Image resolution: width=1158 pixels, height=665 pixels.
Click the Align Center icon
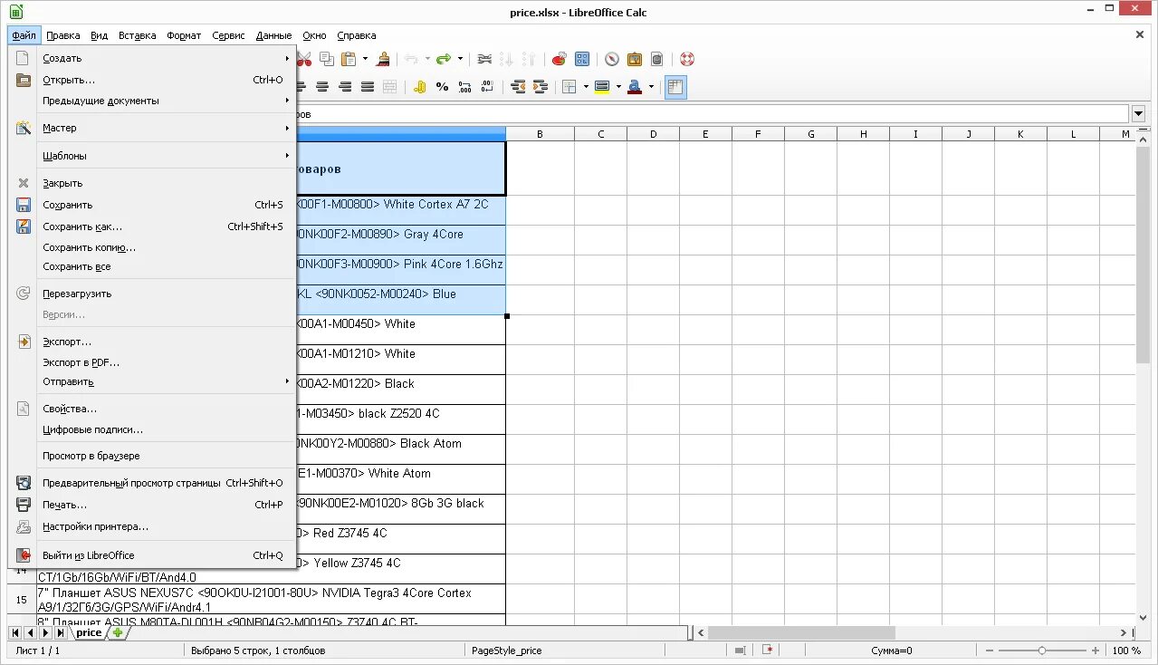click(x=322, y=87)
